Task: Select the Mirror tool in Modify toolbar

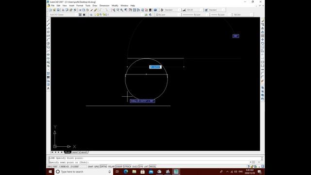Action: [x=262, y=28]
